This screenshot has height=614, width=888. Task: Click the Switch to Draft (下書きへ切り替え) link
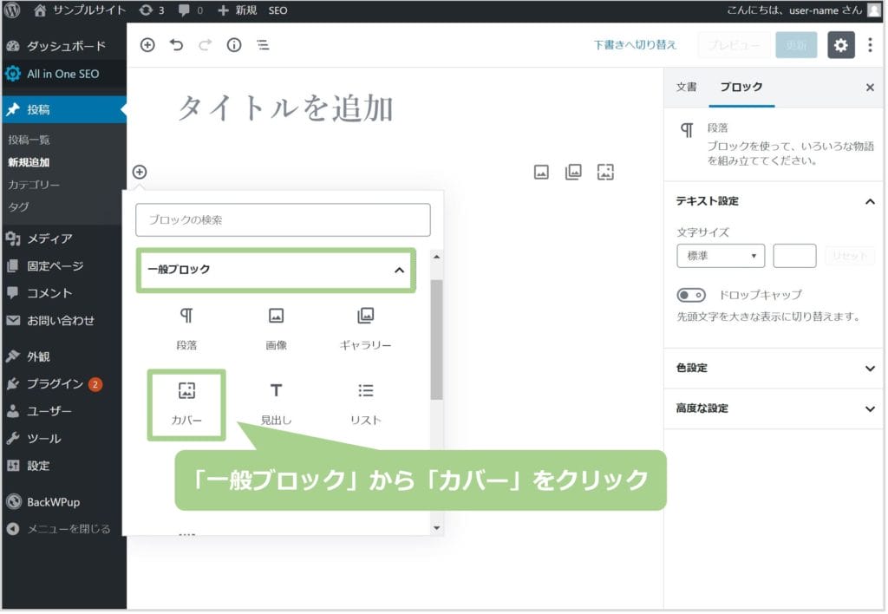tap(635, 45)
